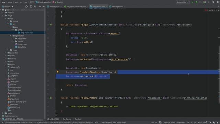Select LICENSE file in the Project tree

(x=13, y=96)
